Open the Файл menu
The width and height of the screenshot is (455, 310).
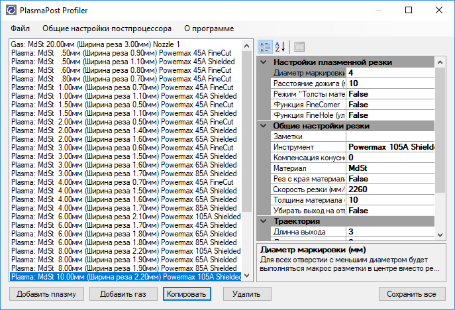pyautogui.click(x=20, y=28)
